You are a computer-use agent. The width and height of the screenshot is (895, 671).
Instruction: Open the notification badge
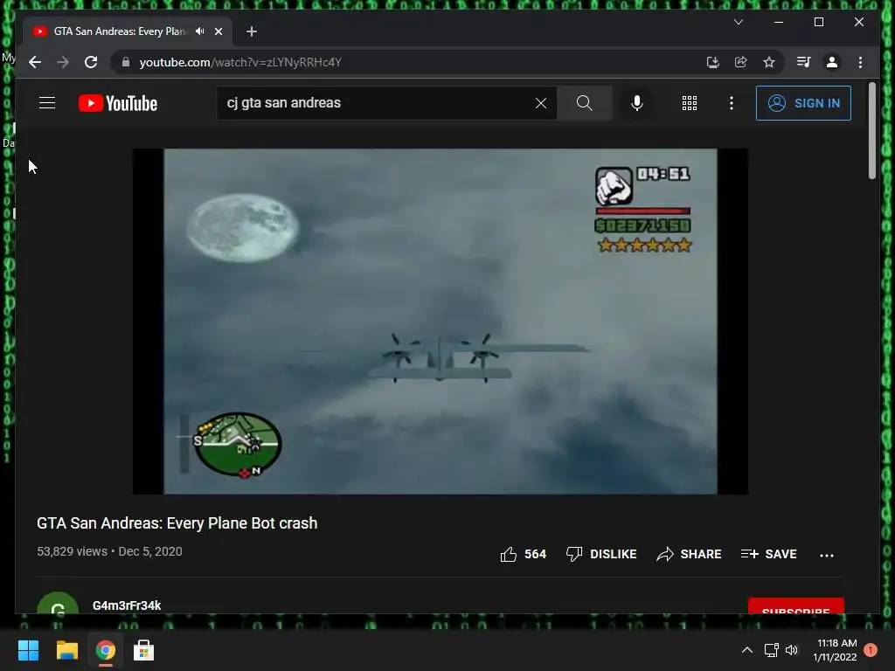(871, 650)
